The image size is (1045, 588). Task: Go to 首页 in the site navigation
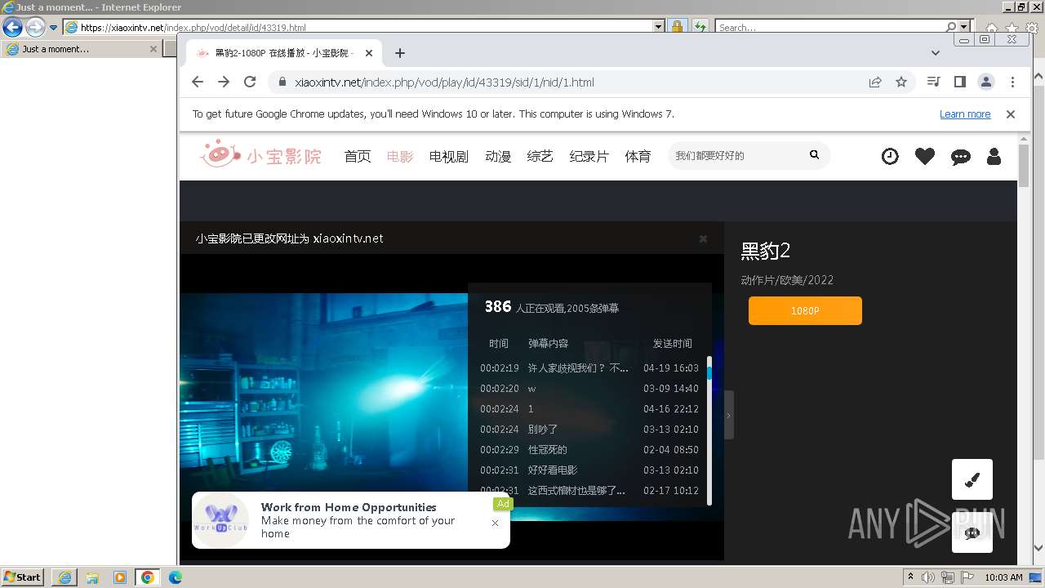coord(358,156)
